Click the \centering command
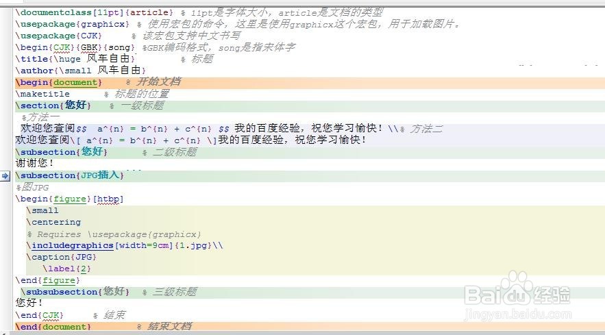 tap(53, 222)
